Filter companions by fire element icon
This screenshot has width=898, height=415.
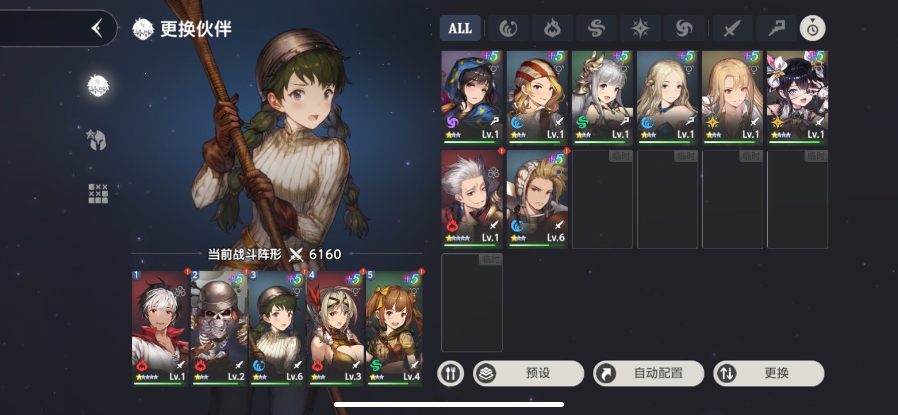pyautogui.click(x=552, y=28)
